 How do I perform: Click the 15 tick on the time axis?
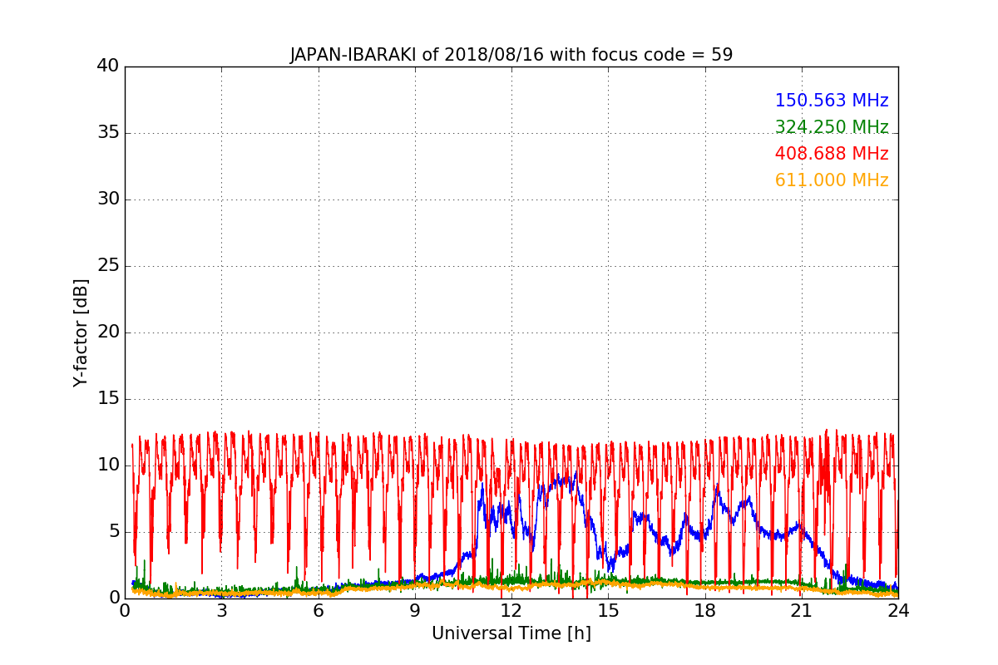tap(608, 610)
